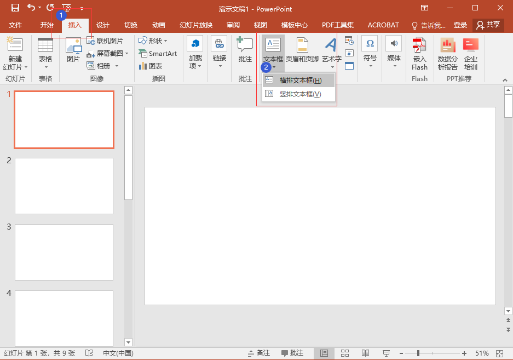The width and height of the screenshot is (513, 360).
Task: Collapse the ribbon with the chevron
Action: [x=505, y=80]
